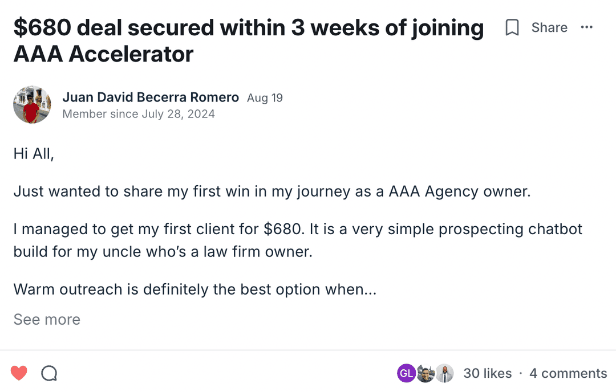Click the middle liker avatar next to GL
616x392 pixels.
pyautogui.click(x=425, y=373)
